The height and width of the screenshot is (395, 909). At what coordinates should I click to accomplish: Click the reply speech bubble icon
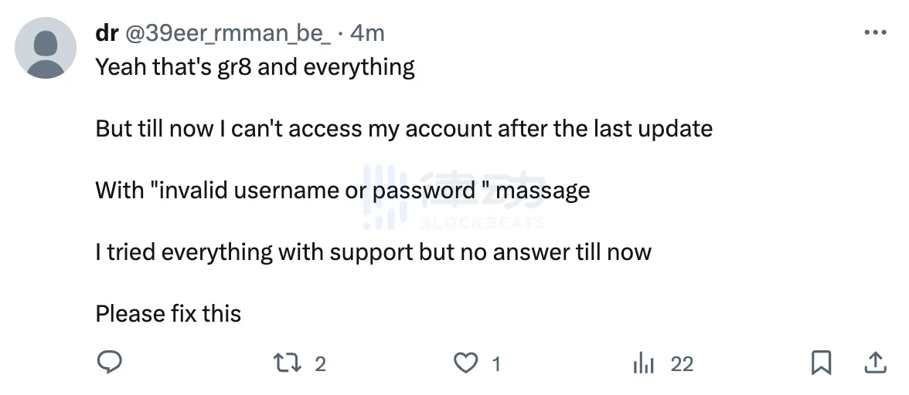pos(109,363)
